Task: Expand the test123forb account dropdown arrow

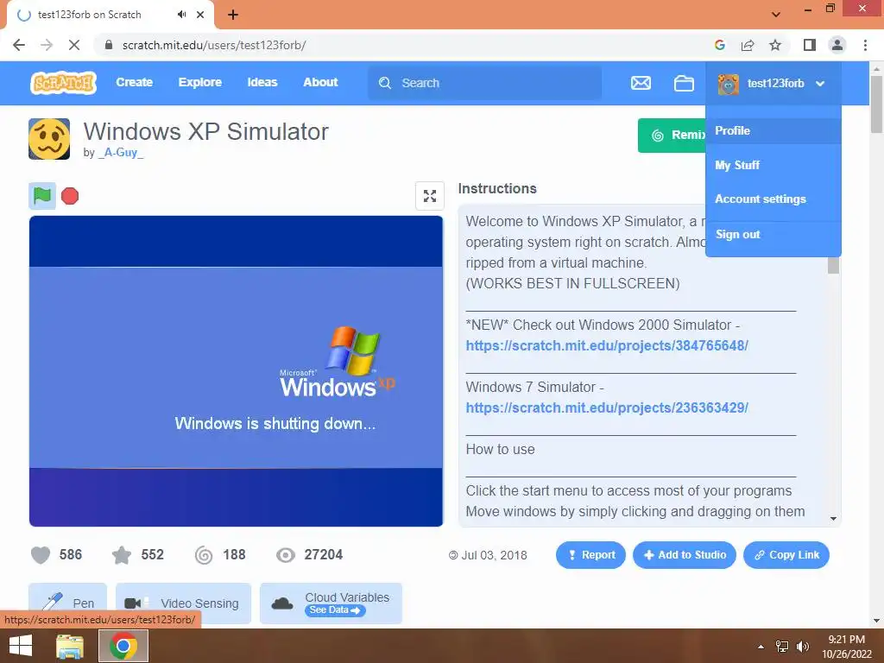Action: point(820,84)
